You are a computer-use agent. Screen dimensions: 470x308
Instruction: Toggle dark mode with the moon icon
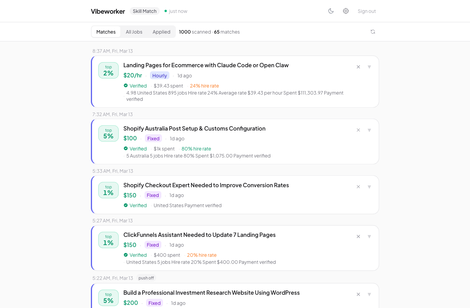point(331,11)
